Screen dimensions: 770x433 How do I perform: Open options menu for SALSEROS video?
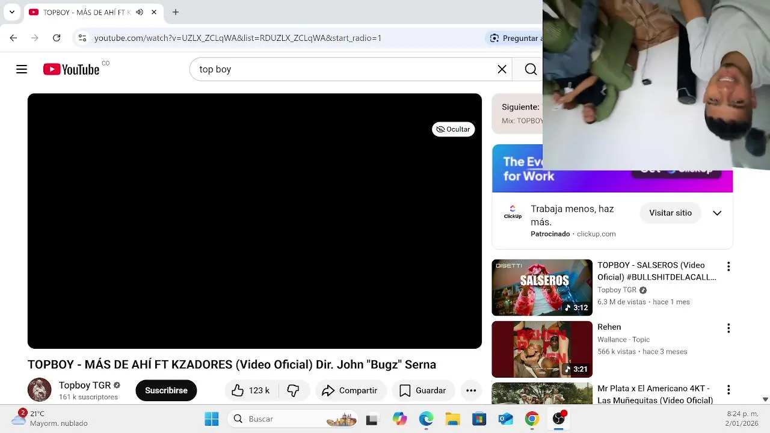(728, 266)
